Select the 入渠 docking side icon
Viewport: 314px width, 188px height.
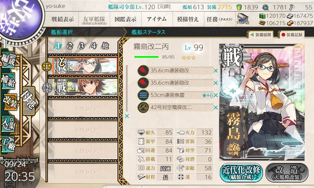coord(8,123)
